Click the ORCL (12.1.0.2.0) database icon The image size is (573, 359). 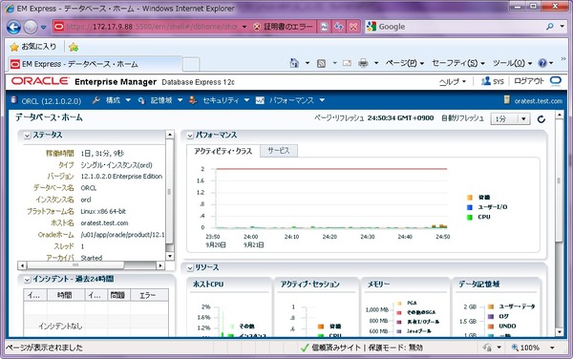[x=14, y=100]
